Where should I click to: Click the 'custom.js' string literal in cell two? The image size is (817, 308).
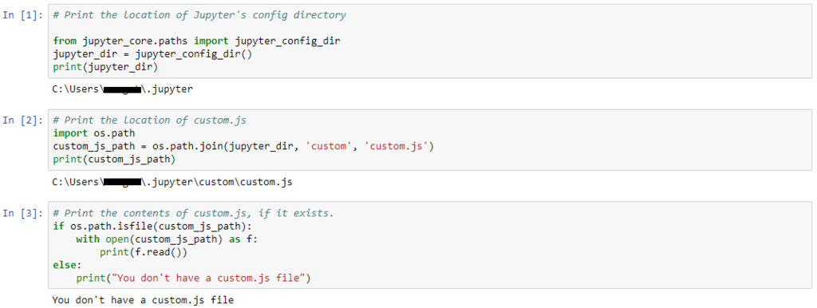(398, 147)
